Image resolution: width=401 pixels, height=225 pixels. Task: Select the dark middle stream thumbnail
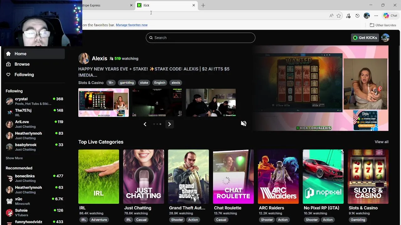(x=157, y=102)
